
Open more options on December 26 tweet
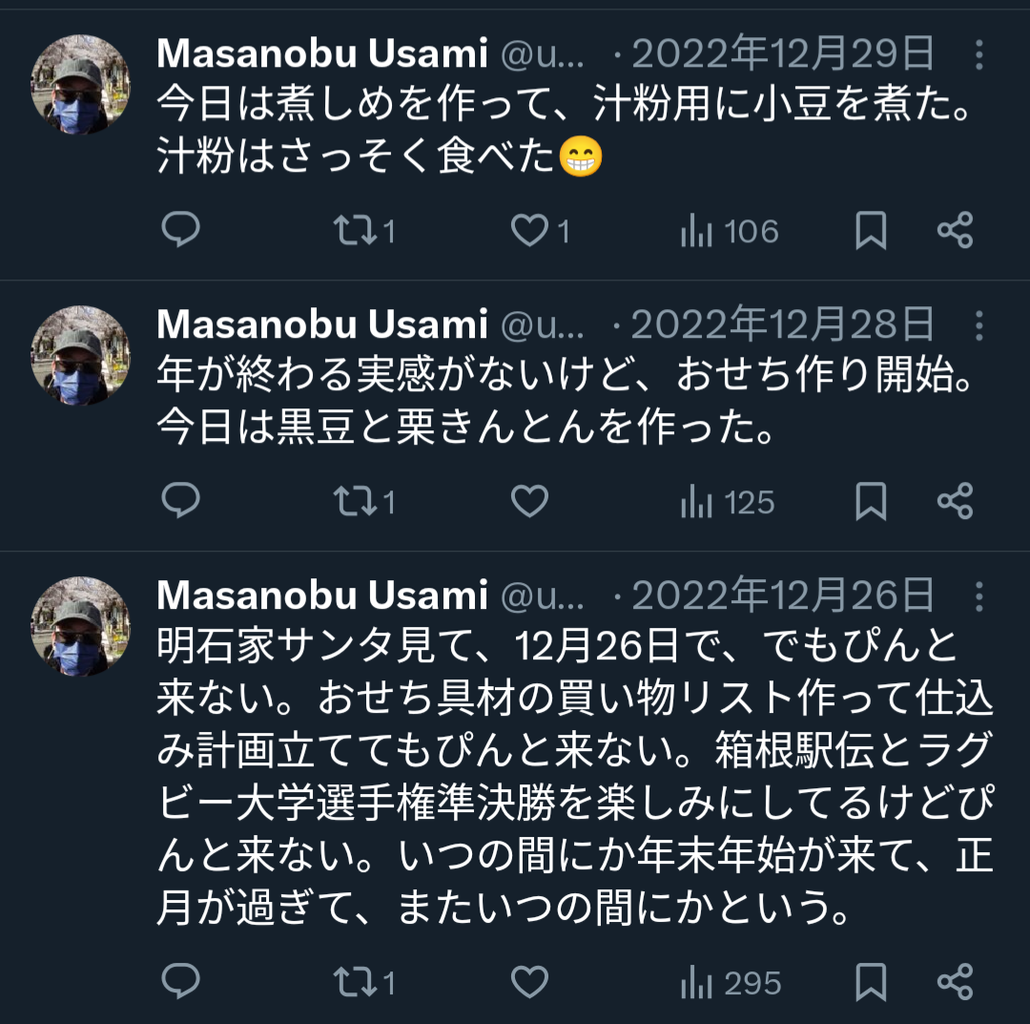pos(978,596)
